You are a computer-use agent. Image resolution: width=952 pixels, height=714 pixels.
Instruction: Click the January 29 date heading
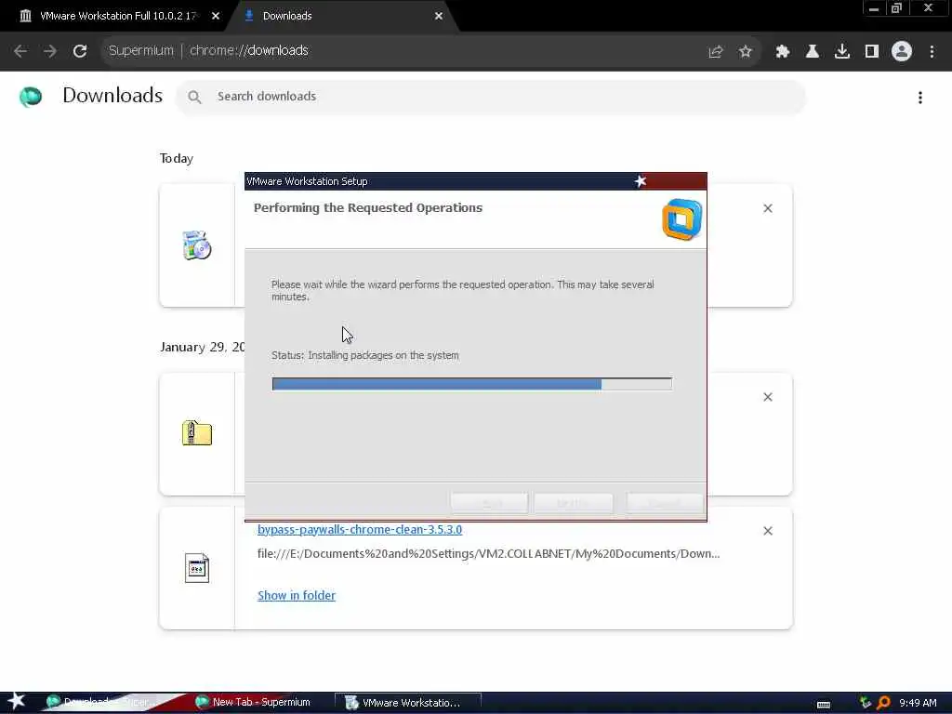202,347
